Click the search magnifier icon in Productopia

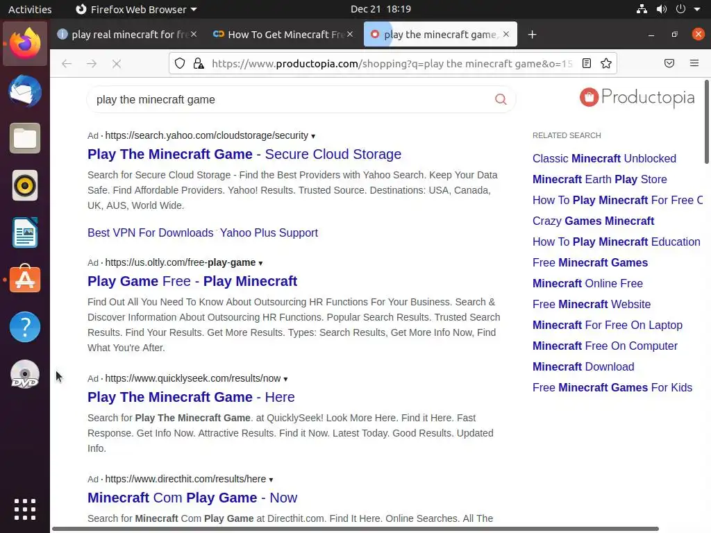point(501,99)
